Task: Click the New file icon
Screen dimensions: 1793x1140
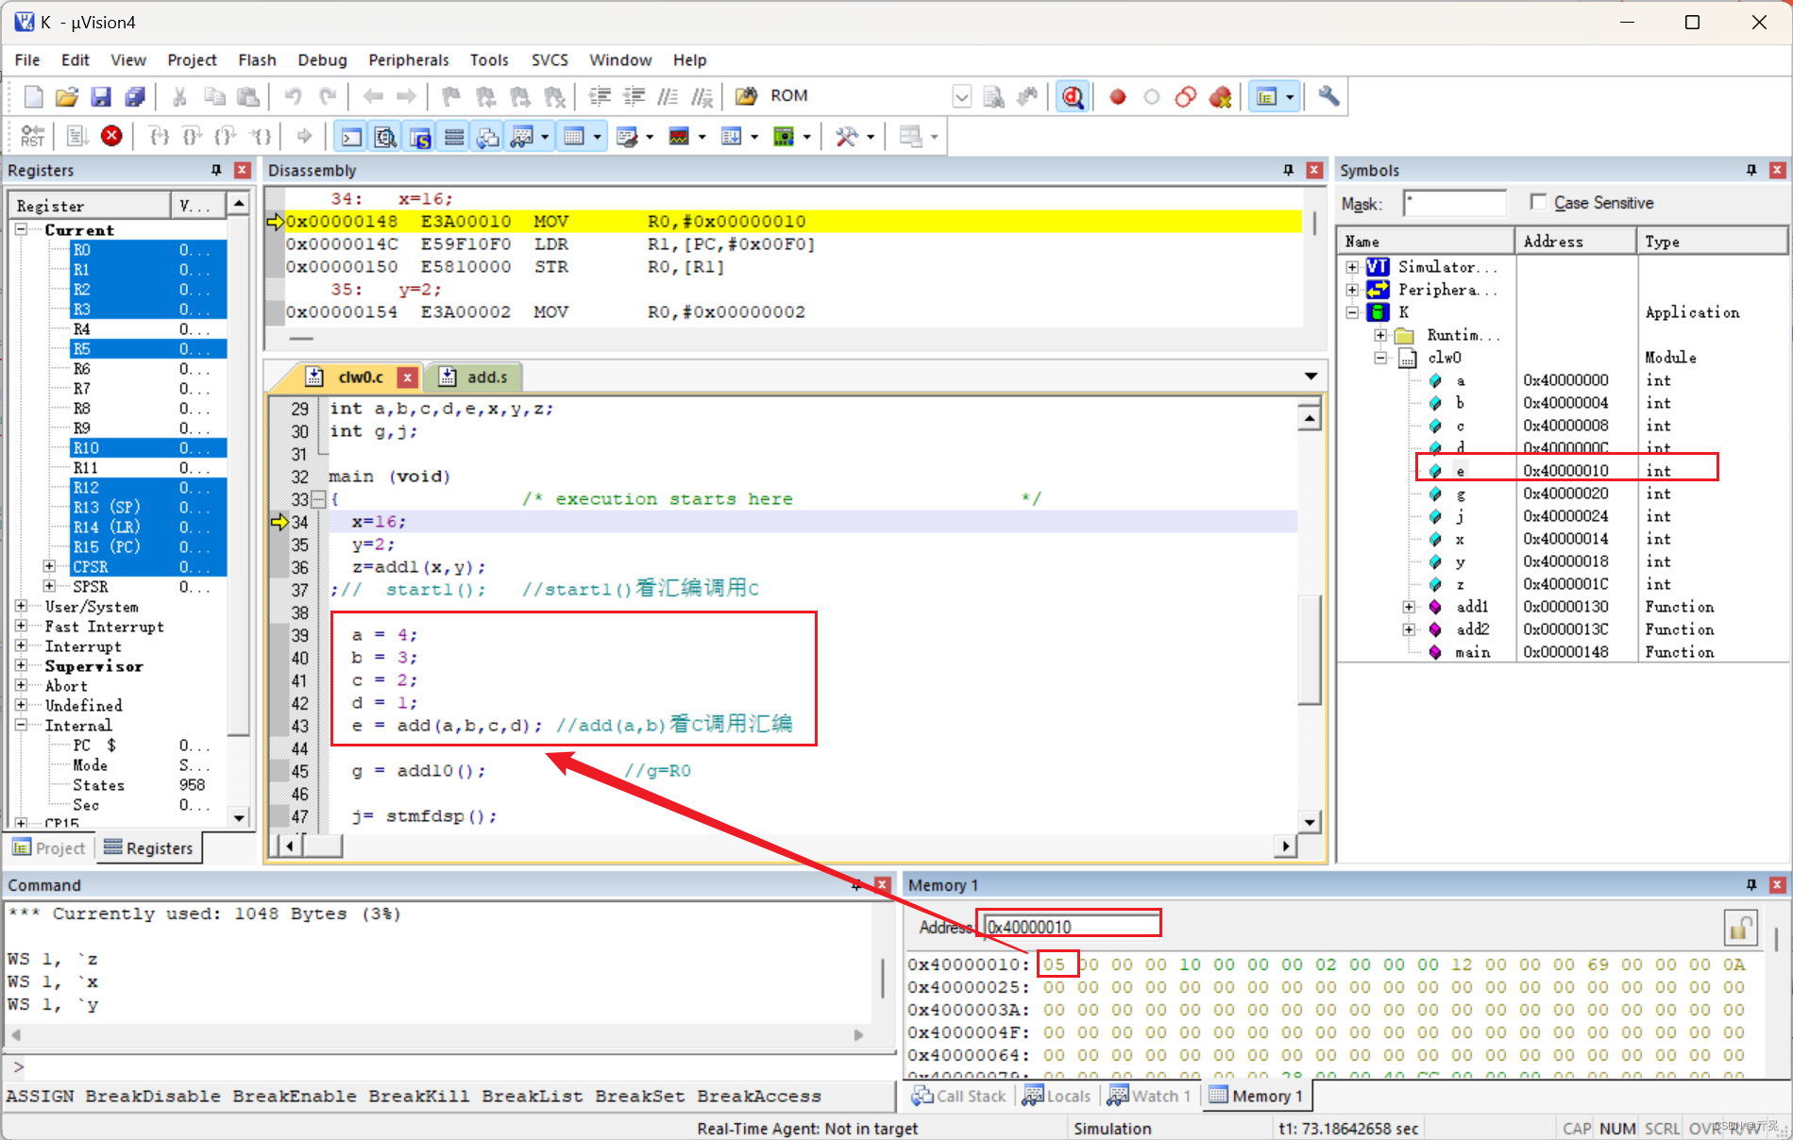Action: pos(33,96)
